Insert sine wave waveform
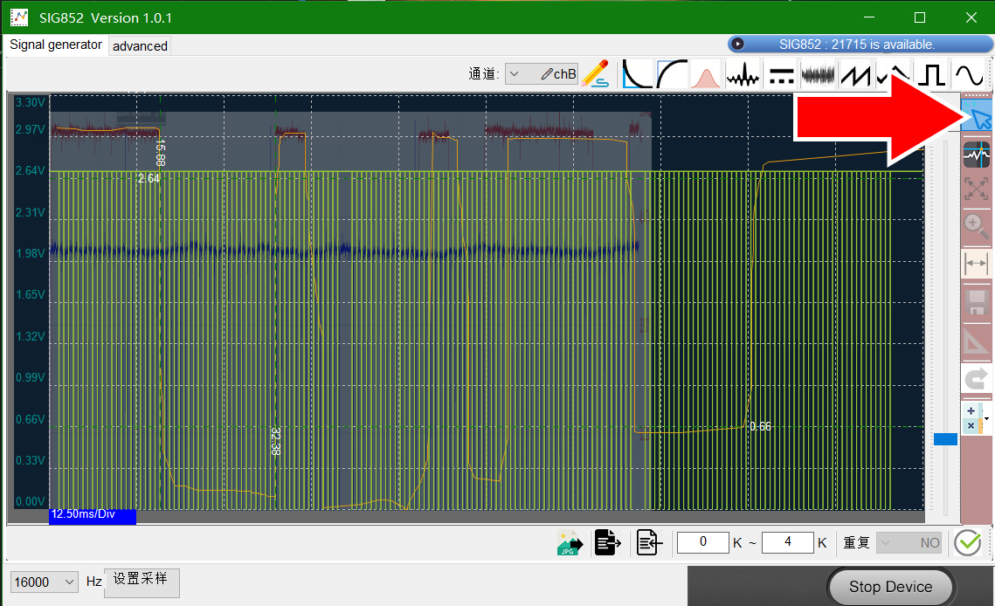 coord(969,75)
